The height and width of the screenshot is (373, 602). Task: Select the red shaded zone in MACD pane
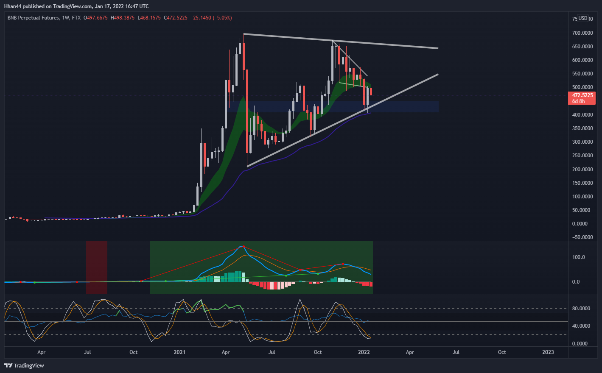(97, 267)
